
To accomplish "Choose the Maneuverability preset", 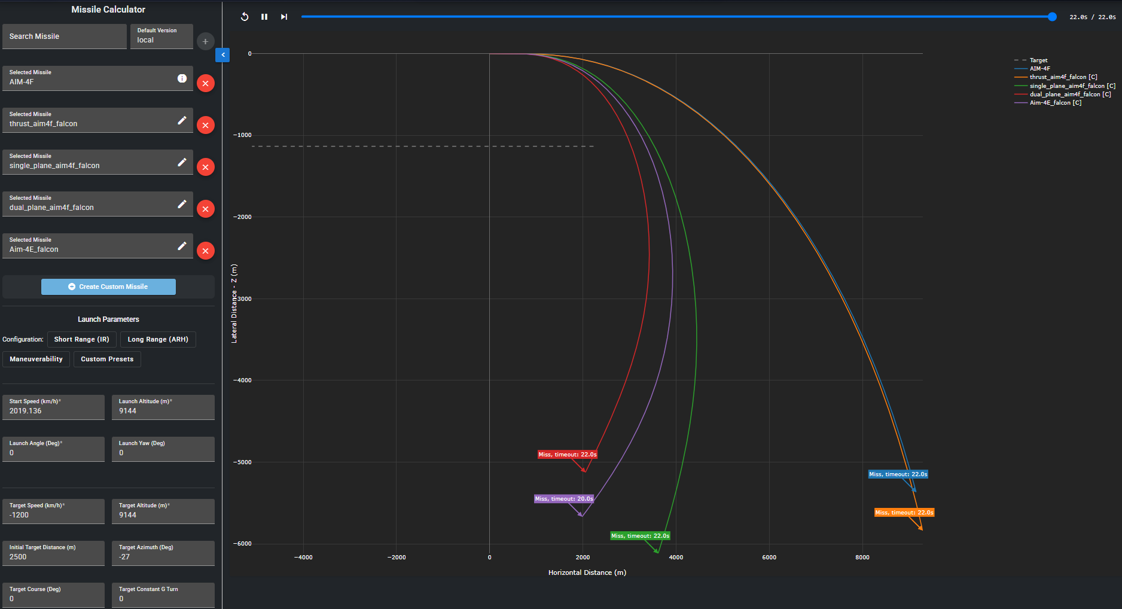I will [36, 359].
